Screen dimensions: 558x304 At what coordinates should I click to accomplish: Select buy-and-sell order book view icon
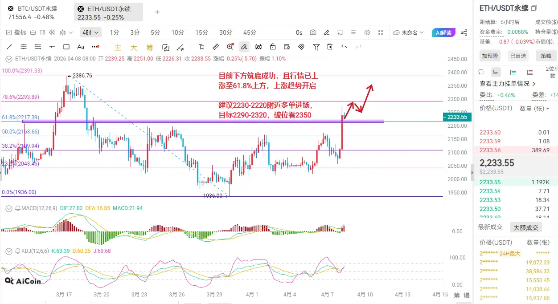coord(496,72)
